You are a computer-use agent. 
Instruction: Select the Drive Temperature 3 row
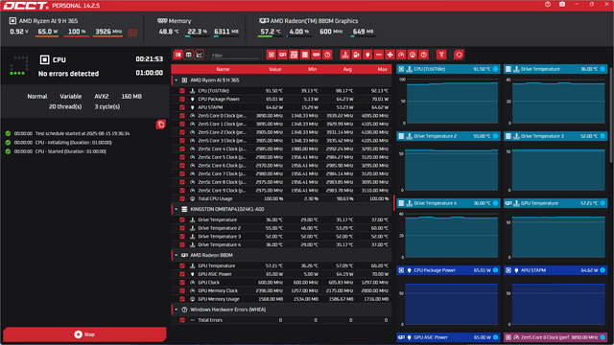click(x=281, y=237)
